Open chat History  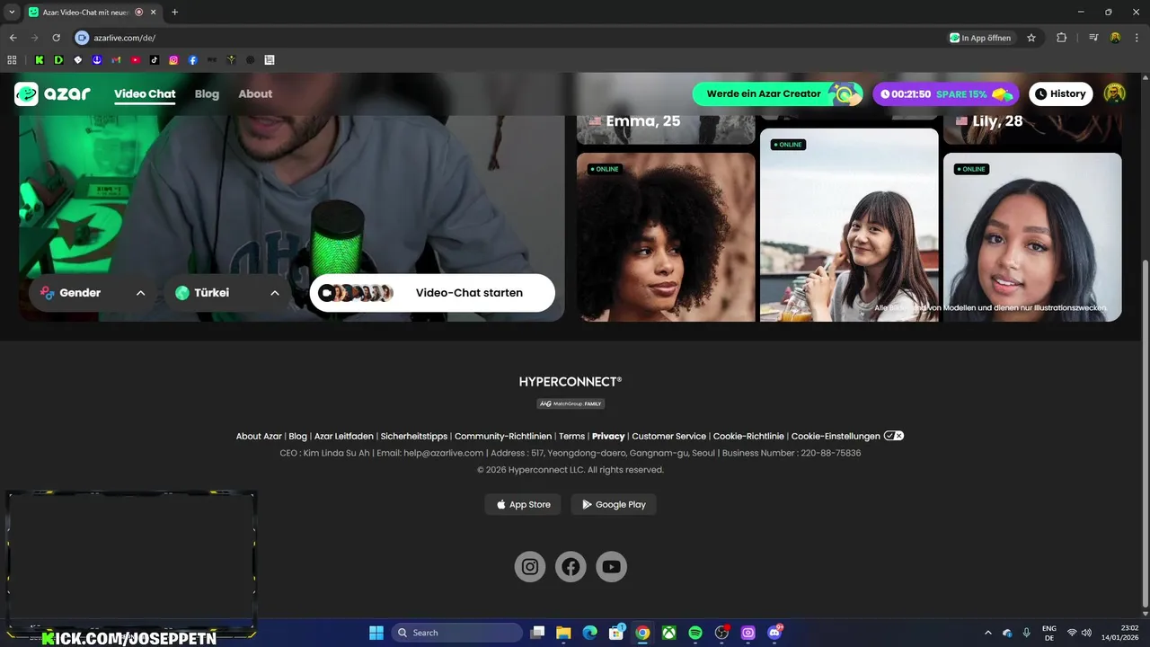1060,93
